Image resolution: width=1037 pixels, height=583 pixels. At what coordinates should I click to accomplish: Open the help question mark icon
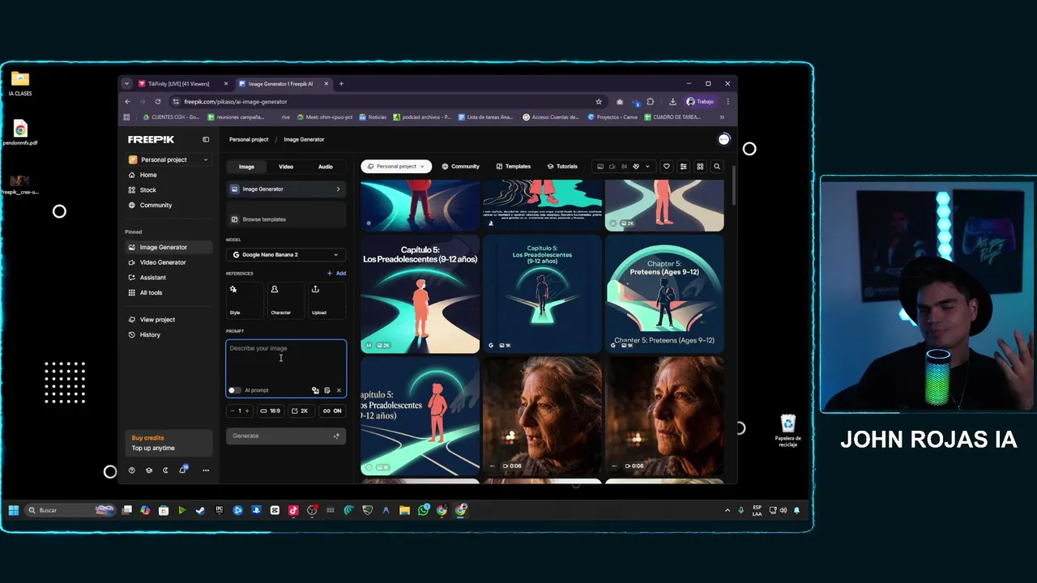click(x=131, y=470)
